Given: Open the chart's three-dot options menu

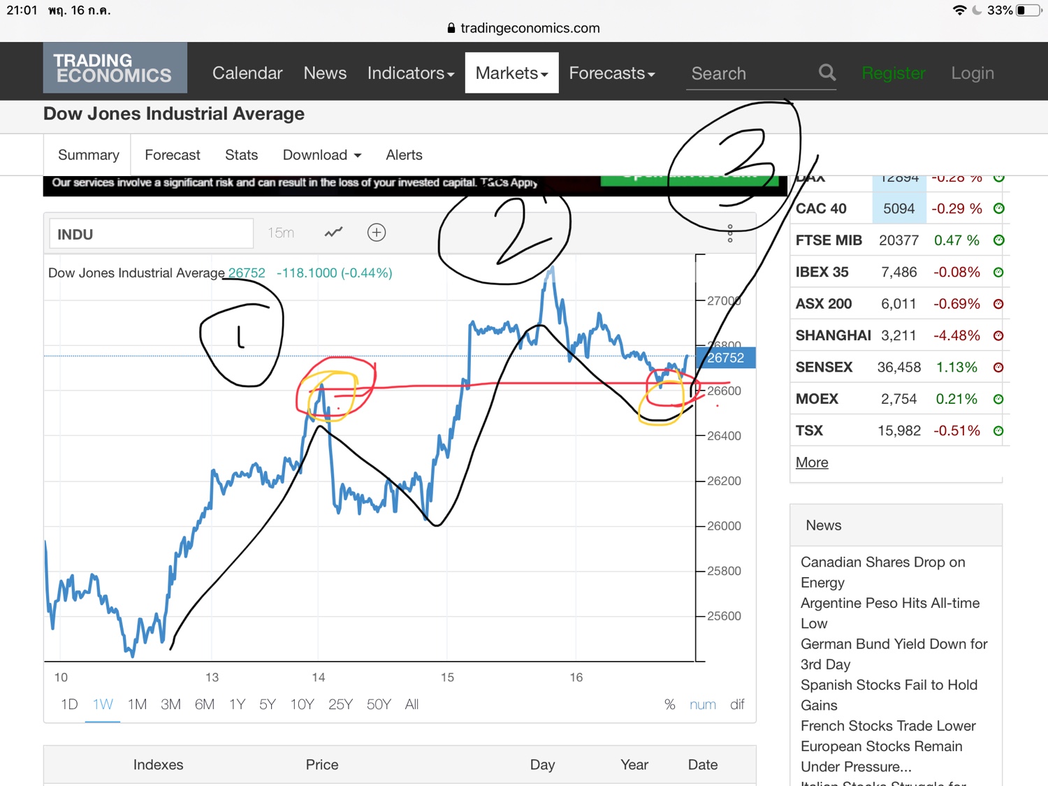Looking at the screenshot, I should (730, 234).
